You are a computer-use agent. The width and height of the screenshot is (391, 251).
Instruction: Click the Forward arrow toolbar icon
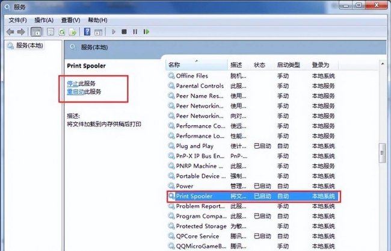(21, 32)
